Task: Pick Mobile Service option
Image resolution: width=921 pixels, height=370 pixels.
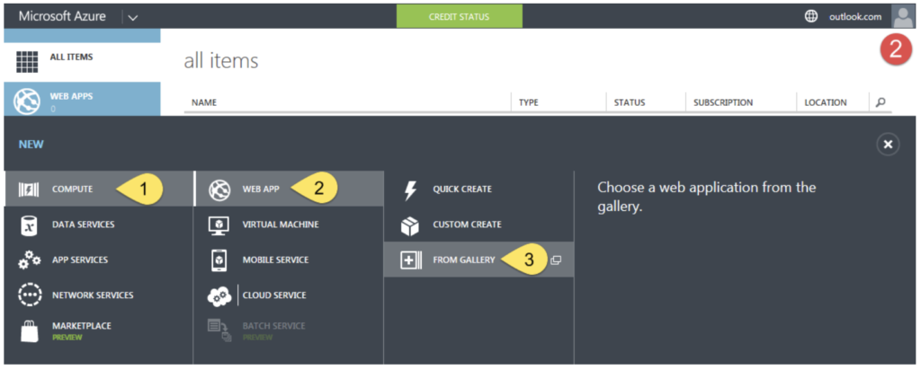Action: tap(289, 260)
